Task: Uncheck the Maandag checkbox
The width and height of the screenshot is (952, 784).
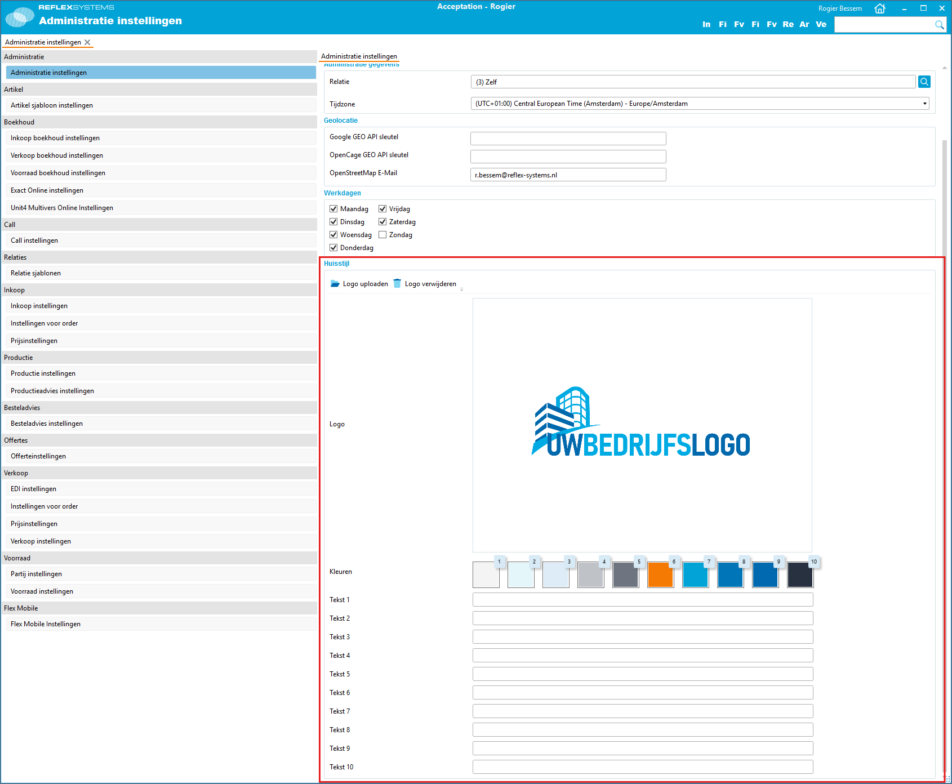Action: [x=333, y=209]
